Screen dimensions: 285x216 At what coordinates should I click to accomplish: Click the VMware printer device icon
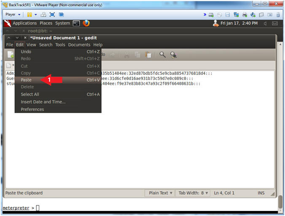(x=245, y=15)
